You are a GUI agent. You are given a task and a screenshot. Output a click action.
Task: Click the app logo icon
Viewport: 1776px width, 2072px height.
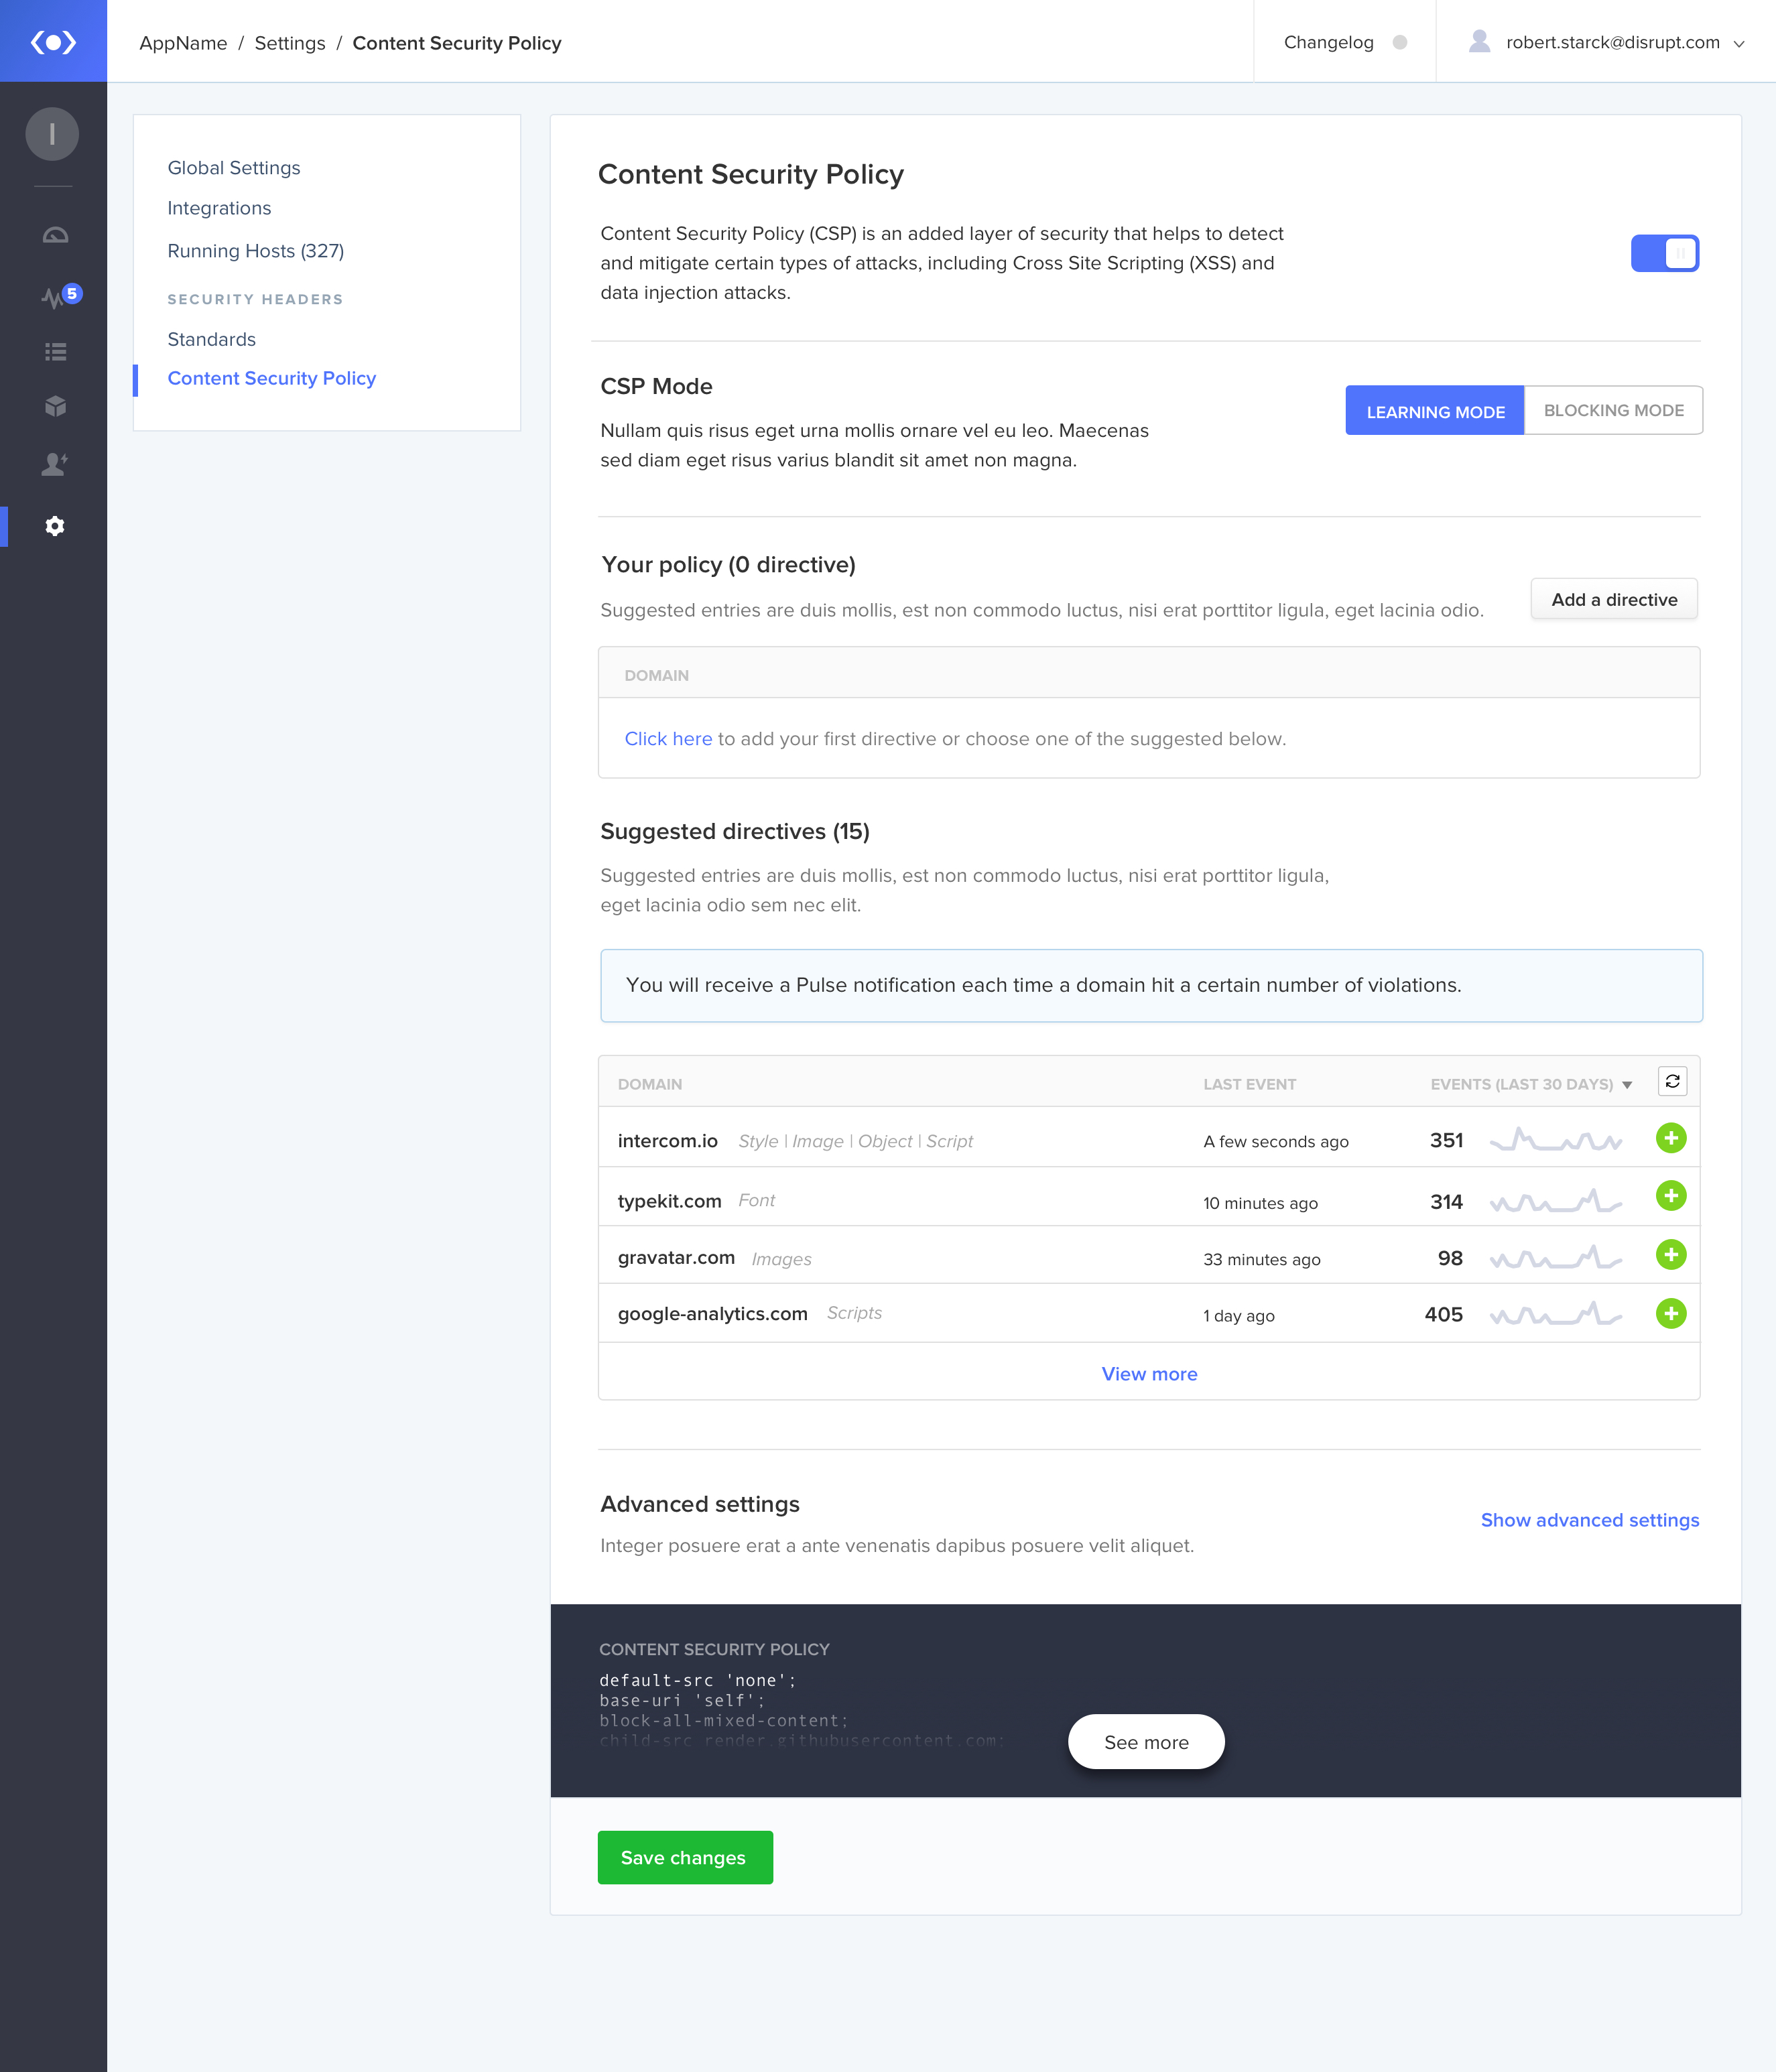click(x=53, y=42)
